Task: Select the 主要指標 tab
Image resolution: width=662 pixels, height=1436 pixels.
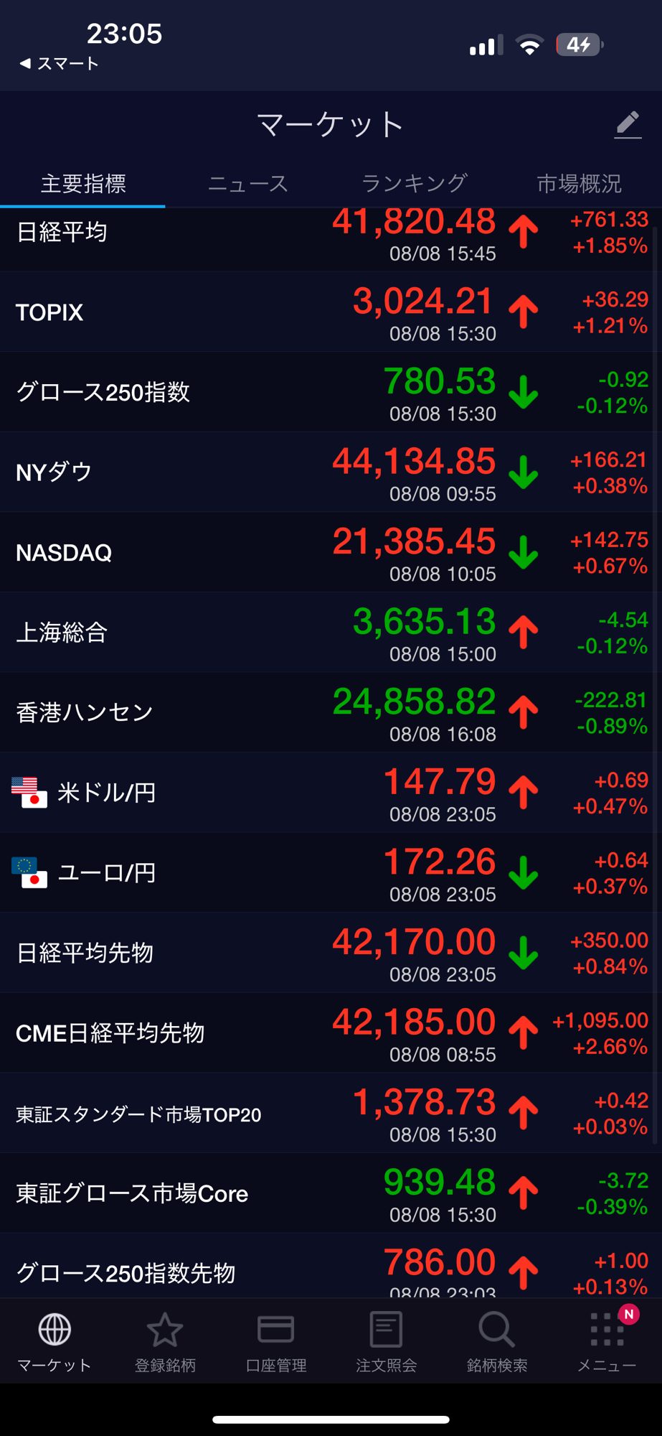Action: 83,184
